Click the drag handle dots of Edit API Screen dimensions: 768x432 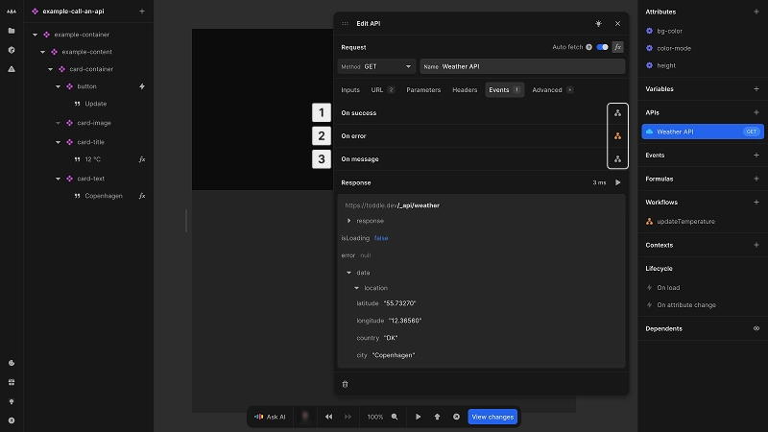[x=345, y=23]
